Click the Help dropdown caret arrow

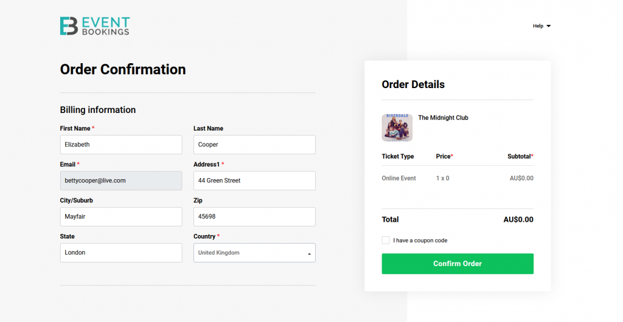(548, 26)
